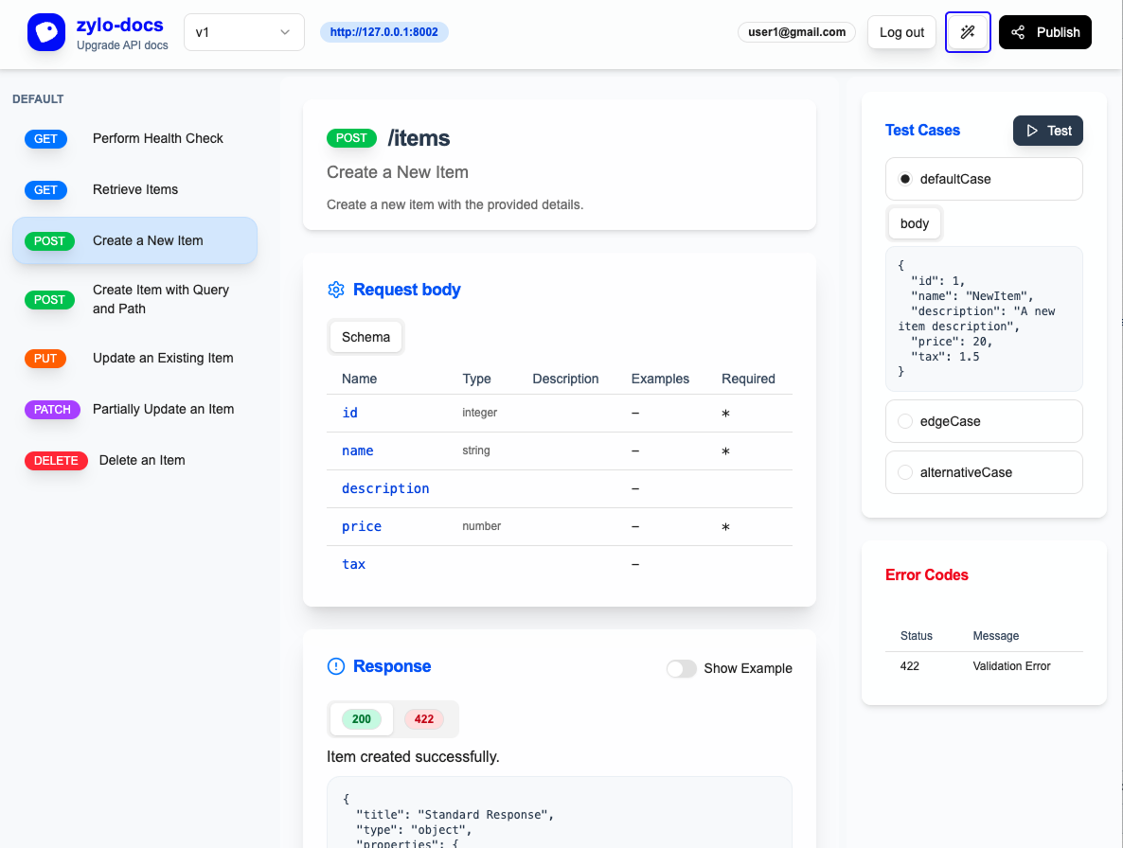Click the id field name
Screen dimensions: 1123x848
(x=349, y=413)
